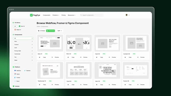Click Preview on the Footer 06 card
This screenshot has height=96, width=171.
tap(142, 84)
